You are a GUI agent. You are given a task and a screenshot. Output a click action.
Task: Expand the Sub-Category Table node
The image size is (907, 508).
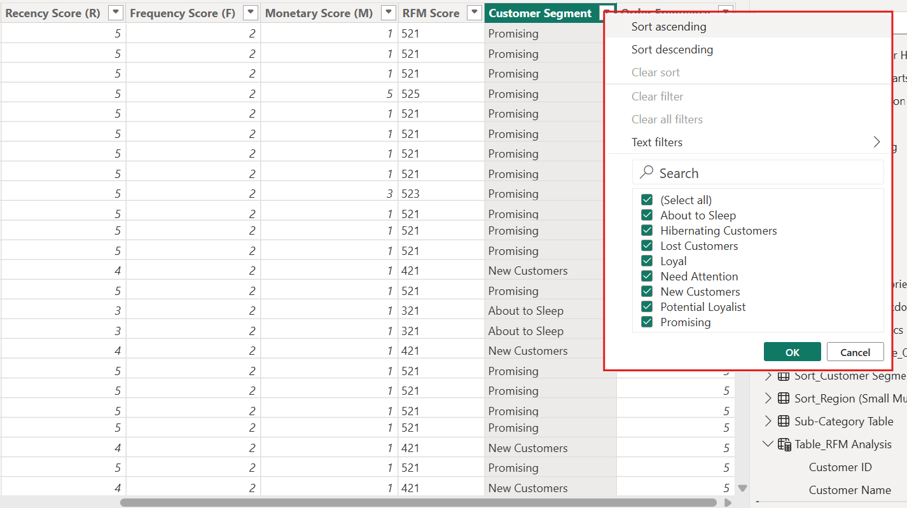[x=768, y=421]
